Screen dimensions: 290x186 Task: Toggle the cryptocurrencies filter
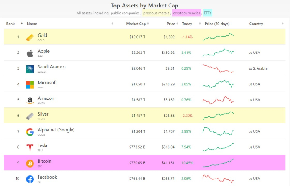point(186,13)
